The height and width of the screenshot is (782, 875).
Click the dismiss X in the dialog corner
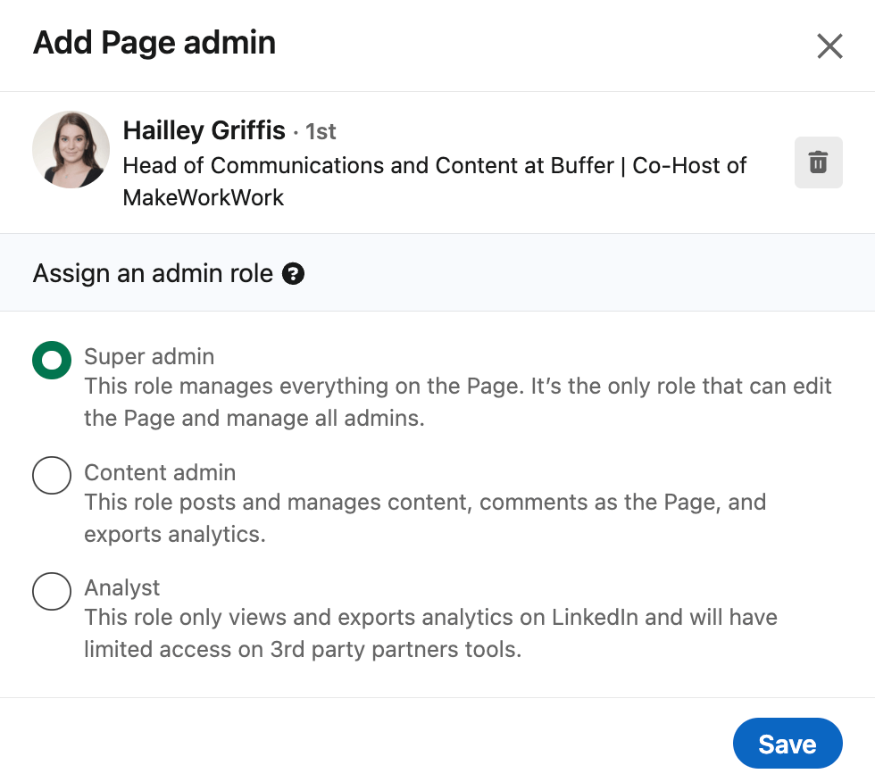pyautogui.click(x=829, y=46)
